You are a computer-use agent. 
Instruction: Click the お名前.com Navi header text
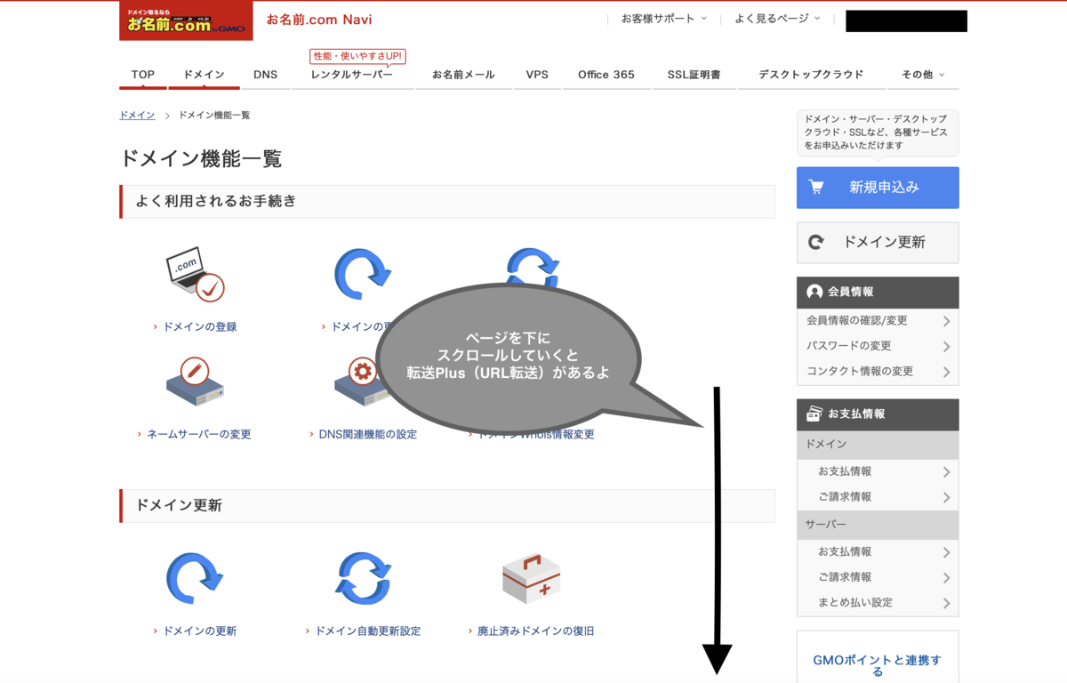pyautogui.click(x=319, y=20)
